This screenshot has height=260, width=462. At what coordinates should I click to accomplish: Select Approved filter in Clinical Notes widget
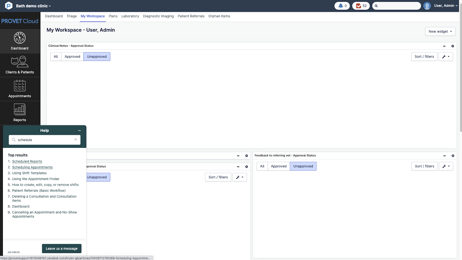[x=72, y=57]
